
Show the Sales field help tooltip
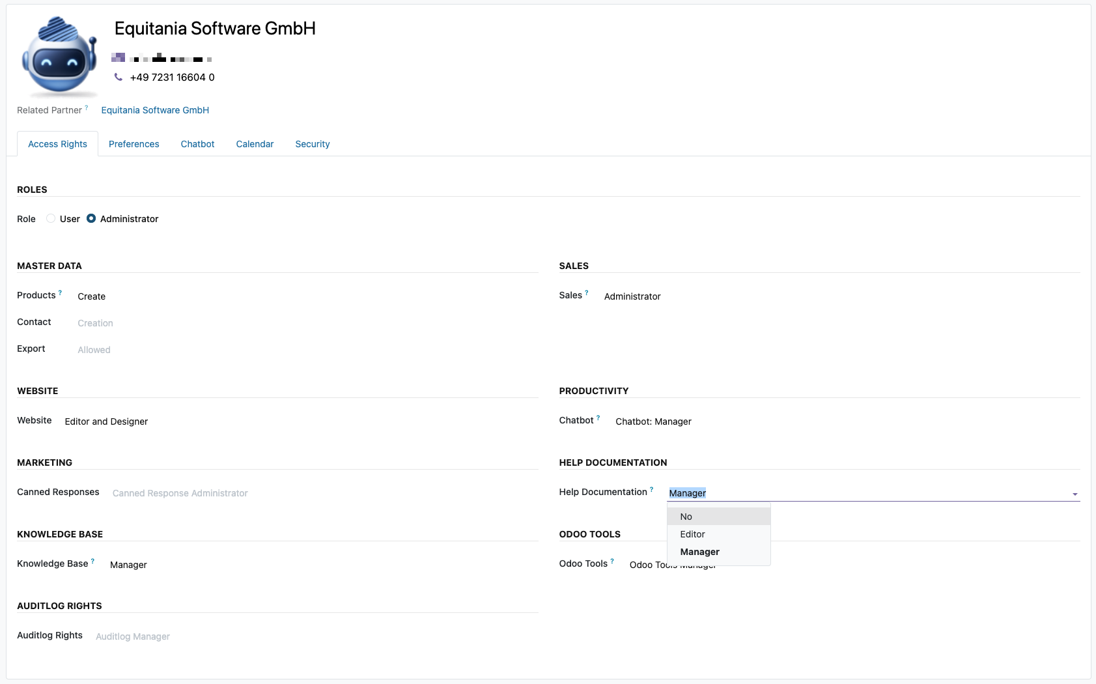pos(587,292)
